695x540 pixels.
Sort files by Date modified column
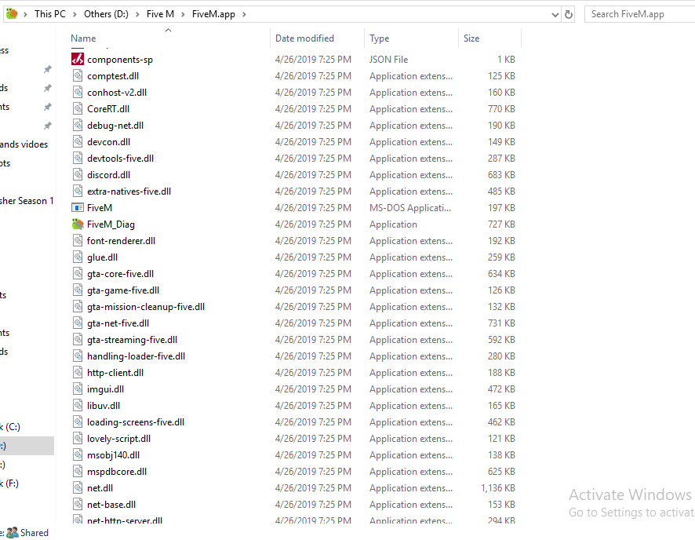pyautogui.click(x=304, y=38)
